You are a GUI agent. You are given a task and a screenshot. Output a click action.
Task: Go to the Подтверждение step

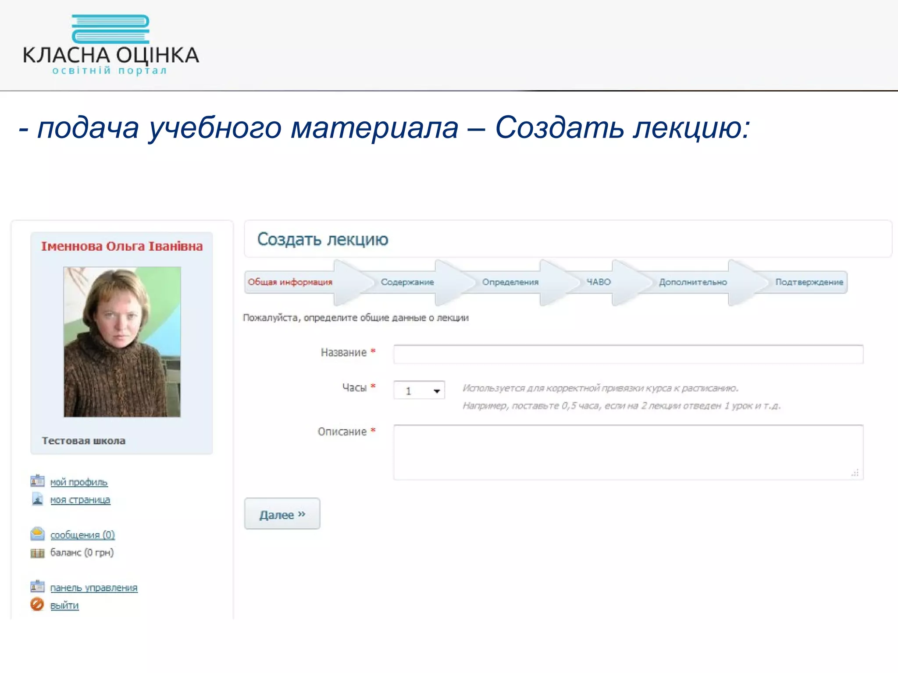[809, 282]
